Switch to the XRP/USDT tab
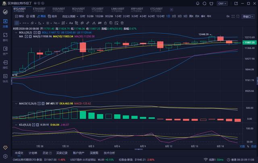This screenshot has width=258, height=163. 137,10
